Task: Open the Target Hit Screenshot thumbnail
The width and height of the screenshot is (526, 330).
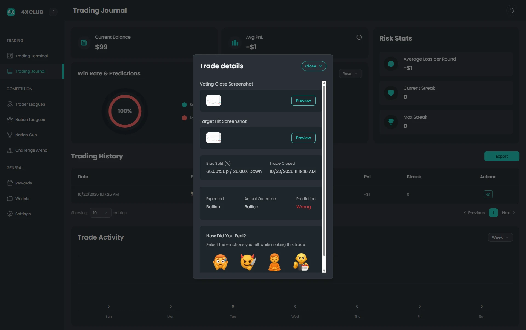Action: [213, 138]
